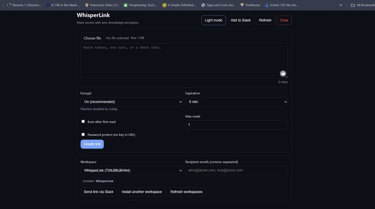Viewport: 375px width, 209px height.
Task: Open the Dashboard bookmark
Action: (x=250, y=5)
